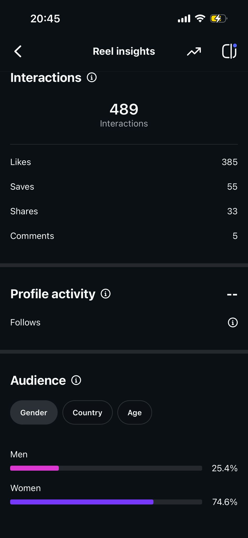
Task: Tap the info icon in Follows row
Action: tap(233, 322)
